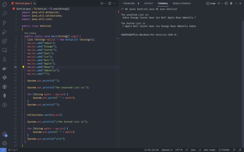This screenshot has height=152, width=244.
Task: Click the myList.add("Umbrella") code line
Action: 43,70
